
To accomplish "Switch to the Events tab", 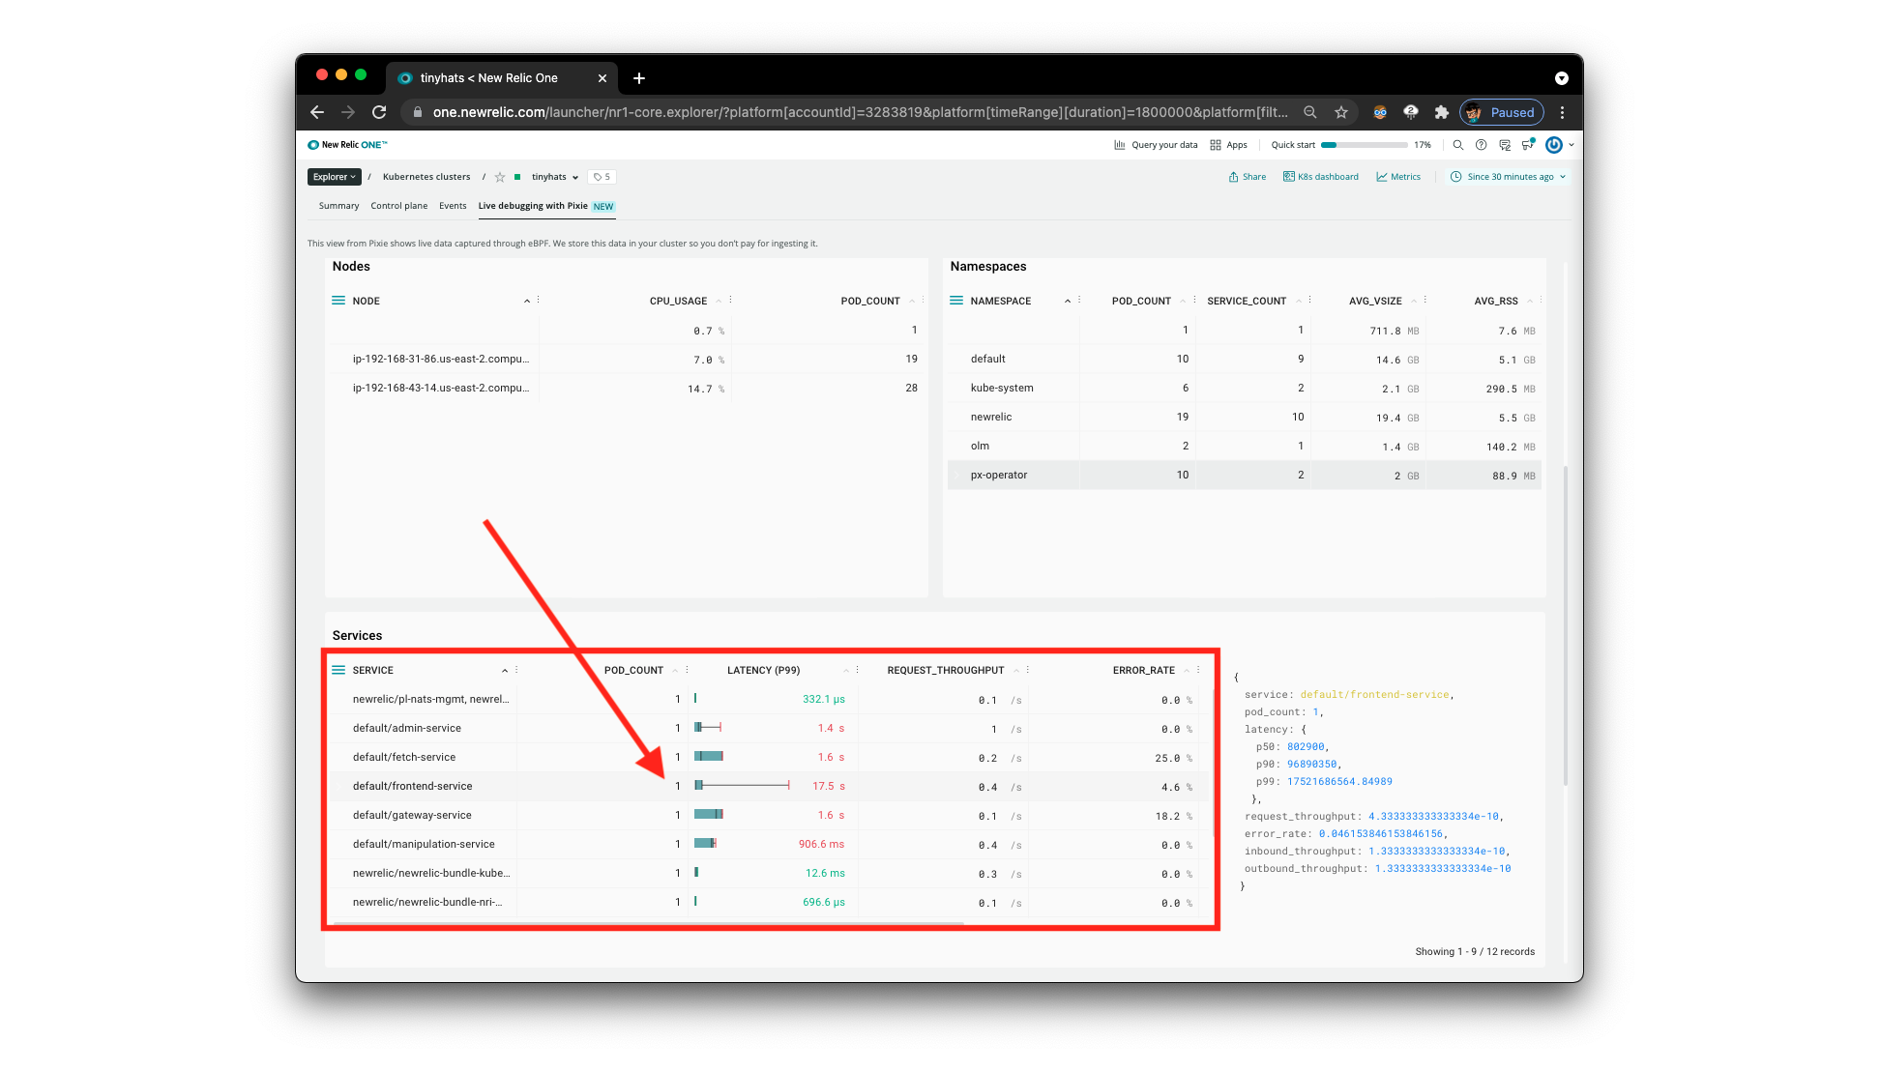I will [453, 206].
